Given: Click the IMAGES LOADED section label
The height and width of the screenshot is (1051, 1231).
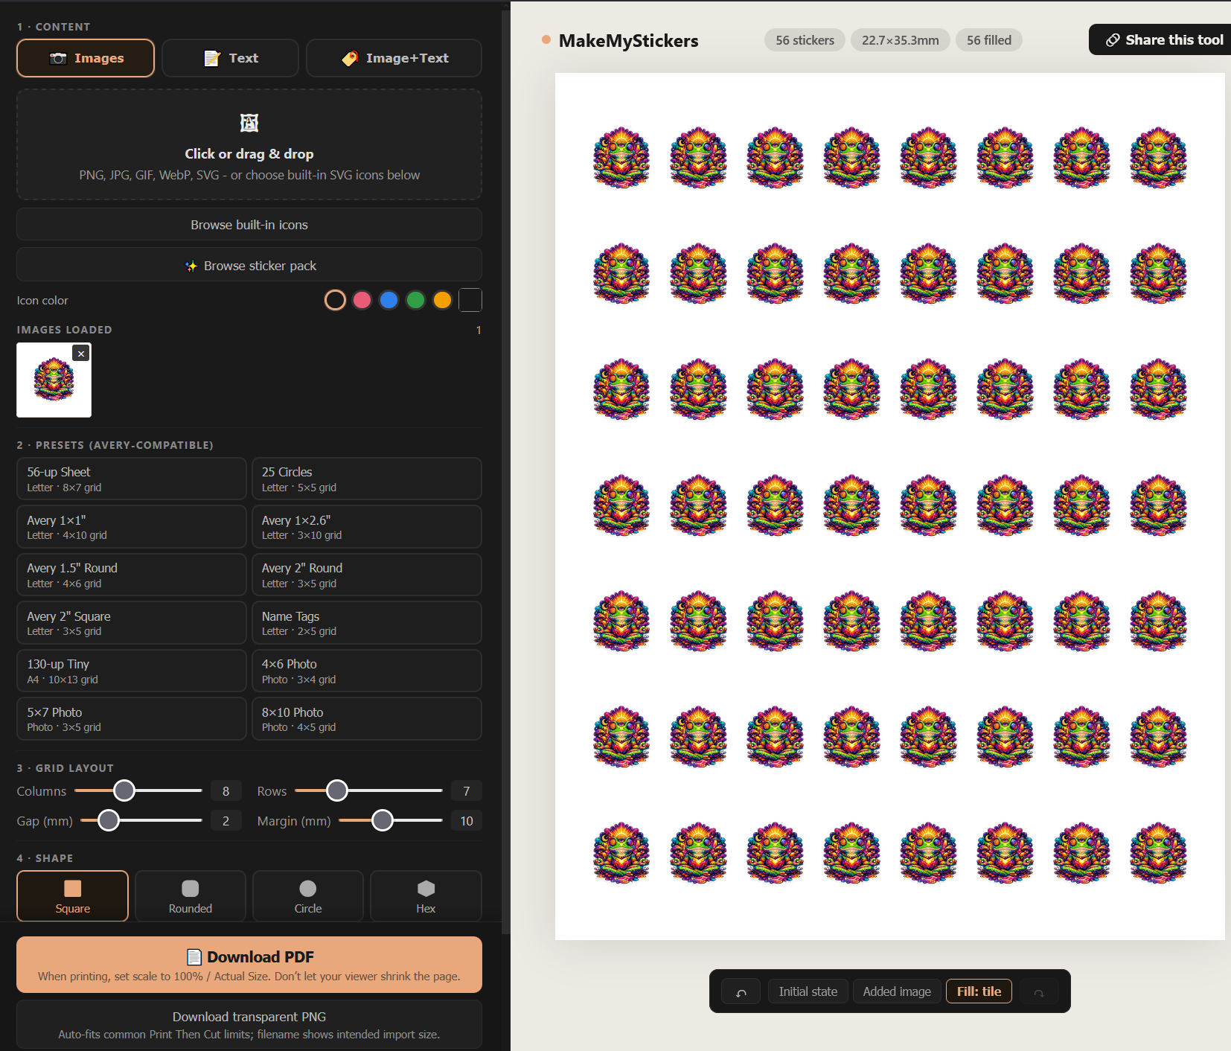Looking at the screenshot, I should pos(65,330).
